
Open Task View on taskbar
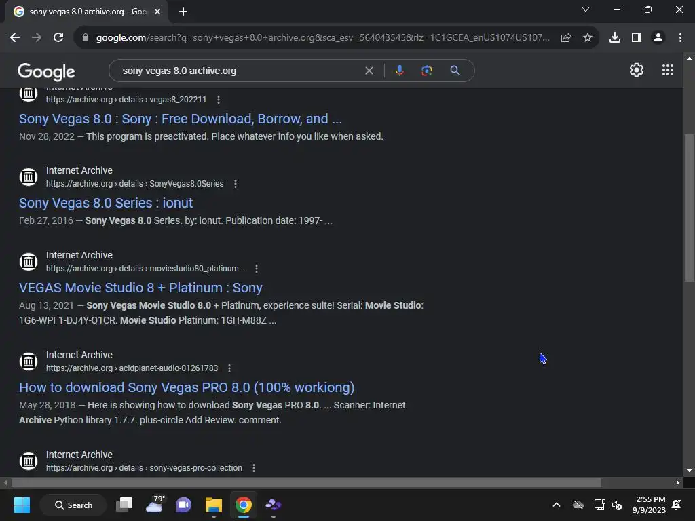(x=124, y=505)
